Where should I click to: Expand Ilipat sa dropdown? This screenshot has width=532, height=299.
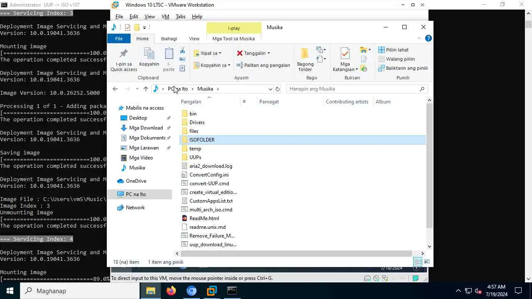pyautogui.click(x=220, y=53)
